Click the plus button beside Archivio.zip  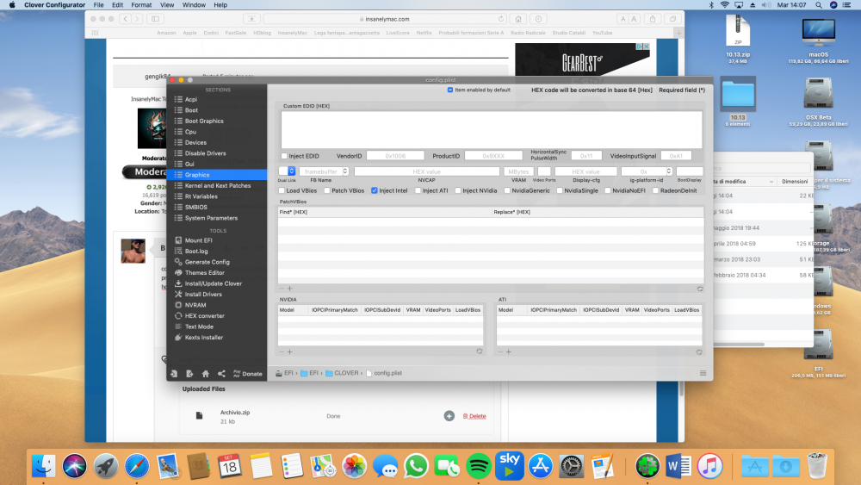(449, 416)
